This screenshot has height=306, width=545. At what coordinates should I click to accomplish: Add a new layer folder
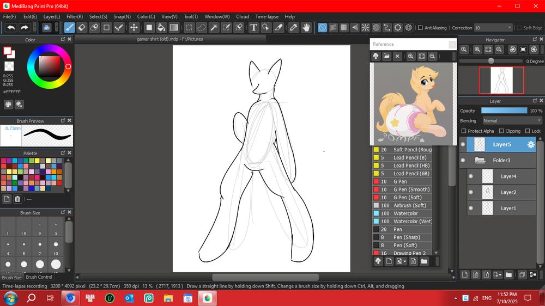[x=509, y=275]
